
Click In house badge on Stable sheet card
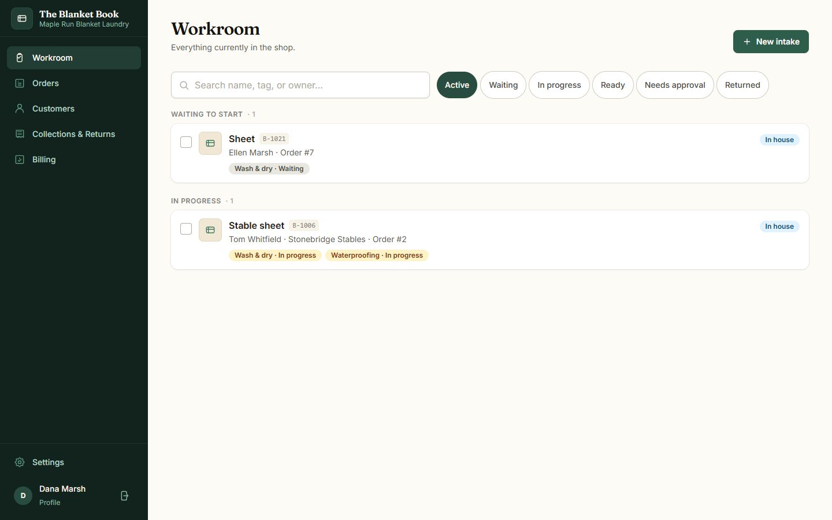point(779,226)
